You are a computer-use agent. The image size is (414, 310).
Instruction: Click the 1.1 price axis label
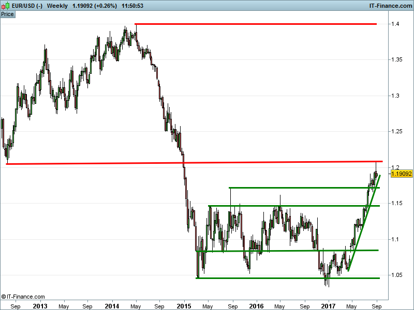(x=395, y=239)
